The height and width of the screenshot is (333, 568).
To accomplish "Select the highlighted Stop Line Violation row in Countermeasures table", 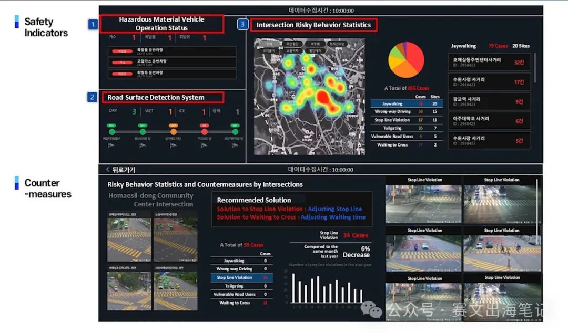I will click(241, 278).
